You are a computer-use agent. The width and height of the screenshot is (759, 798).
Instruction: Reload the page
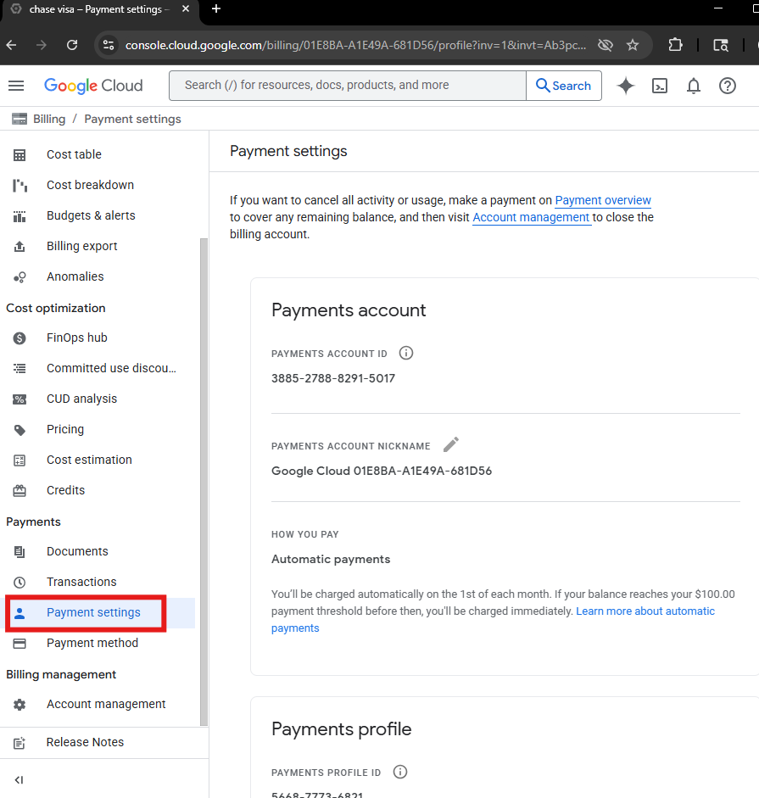click(x=72, y=45)
